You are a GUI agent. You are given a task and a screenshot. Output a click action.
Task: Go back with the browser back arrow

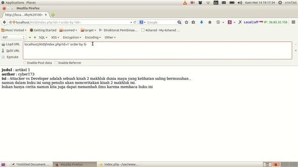tap(4, 22)
